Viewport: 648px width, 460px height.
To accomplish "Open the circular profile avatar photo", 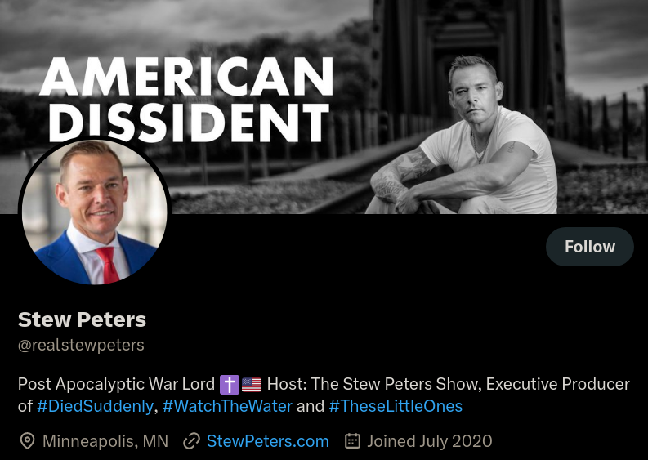I will click(x=95, y=212).
